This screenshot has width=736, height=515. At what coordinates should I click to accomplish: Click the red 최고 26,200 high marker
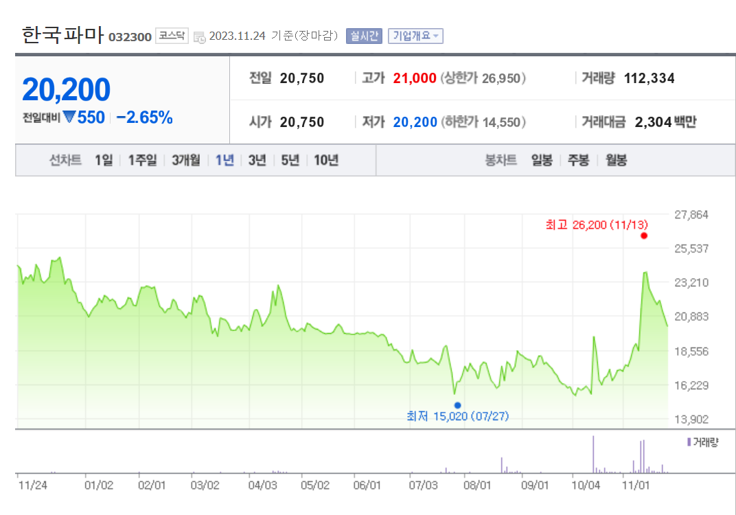644,236
